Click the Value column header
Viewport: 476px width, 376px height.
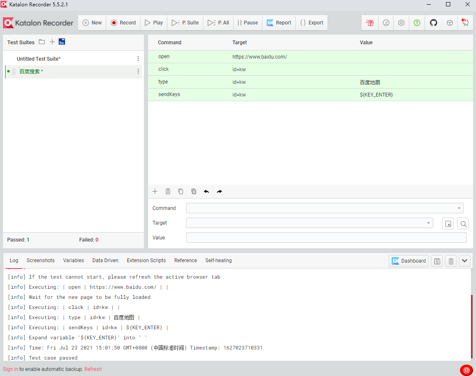[x=366, y=43]
